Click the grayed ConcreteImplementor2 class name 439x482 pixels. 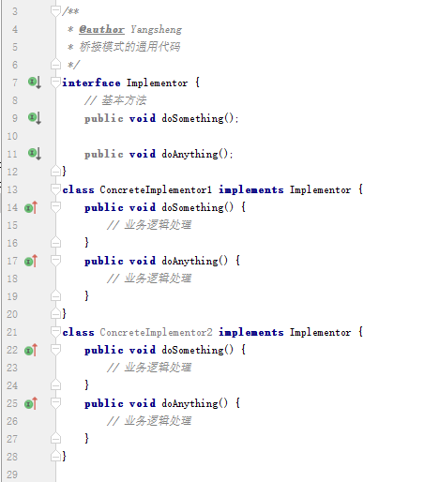(x=156, y=332)
